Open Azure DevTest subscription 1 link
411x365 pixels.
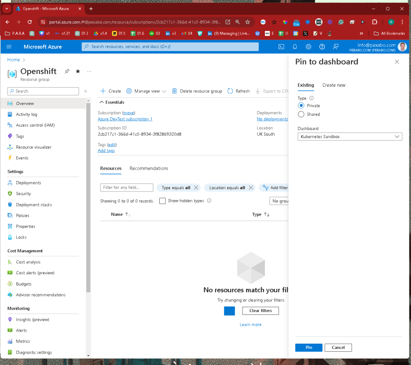point(125,119)
